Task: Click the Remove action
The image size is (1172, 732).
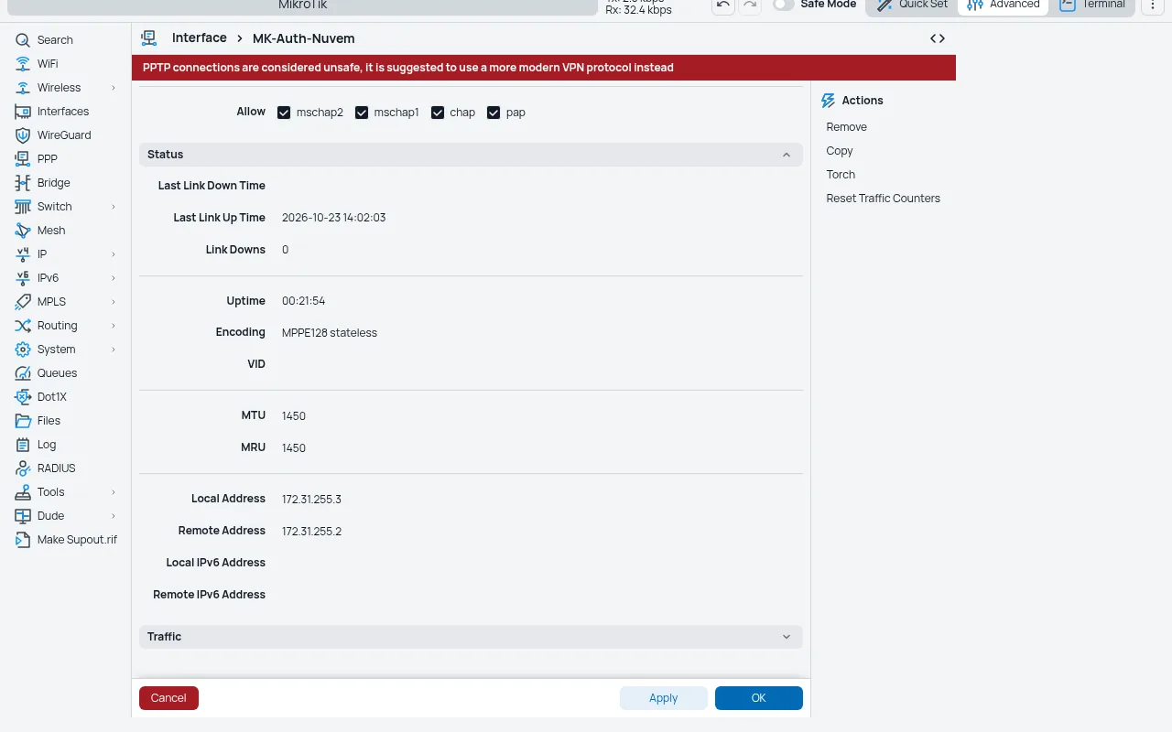Action: [x=846, y=127]
